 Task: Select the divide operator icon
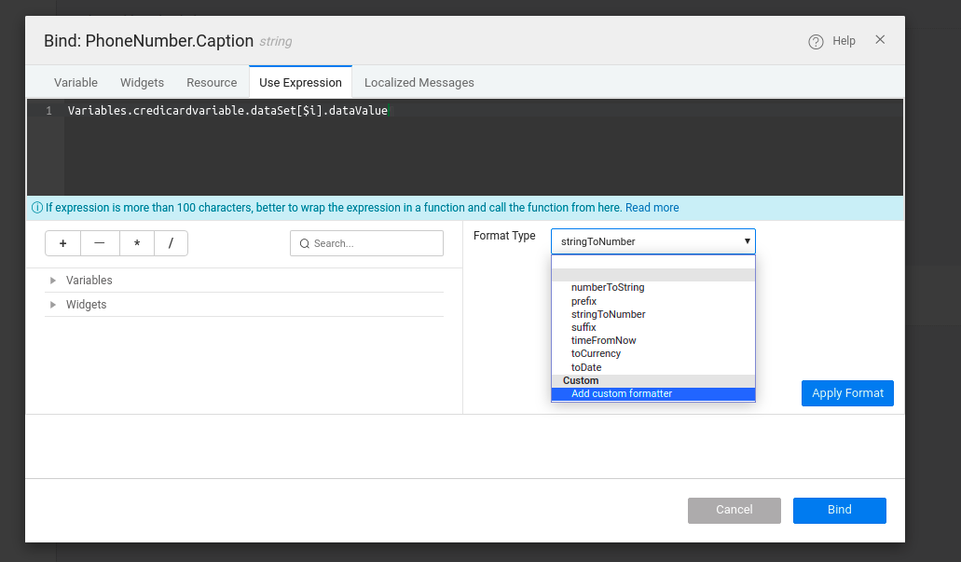tap(172, 242)
